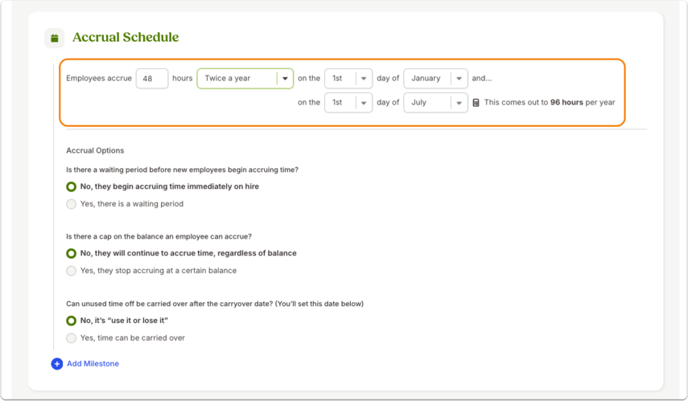The width and height of the screenshot is (688, 401).
Task: Click the carryover date question text
Action: [215, 304]
